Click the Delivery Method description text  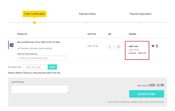pyautogui.click(x=34, y=73)
